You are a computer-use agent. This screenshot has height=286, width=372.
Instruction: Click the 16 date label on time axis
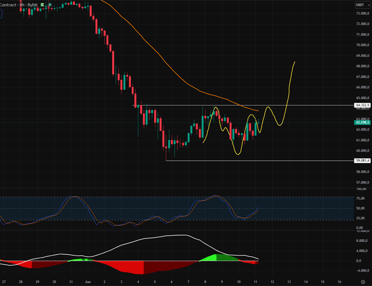pos(340,282)
